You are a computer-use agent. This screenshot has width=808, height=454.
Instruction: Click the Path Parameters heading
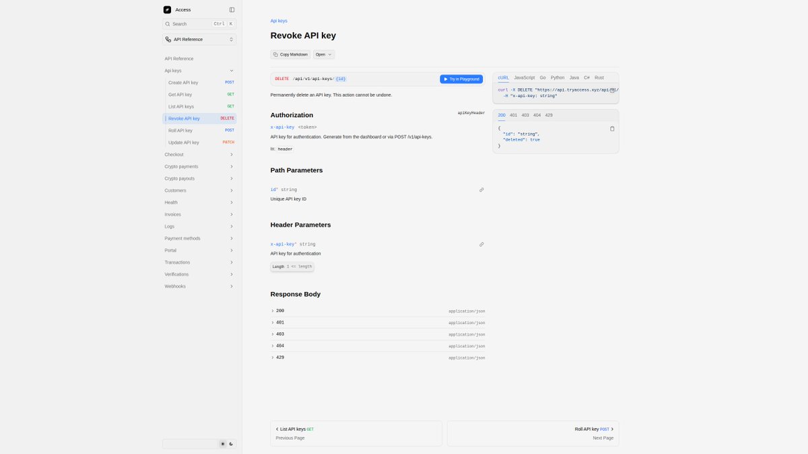296,170
